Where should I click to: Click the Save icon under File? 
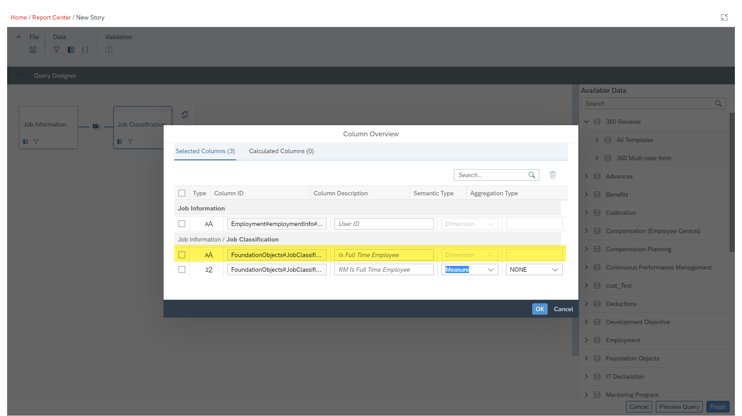[x=33, y=50]
